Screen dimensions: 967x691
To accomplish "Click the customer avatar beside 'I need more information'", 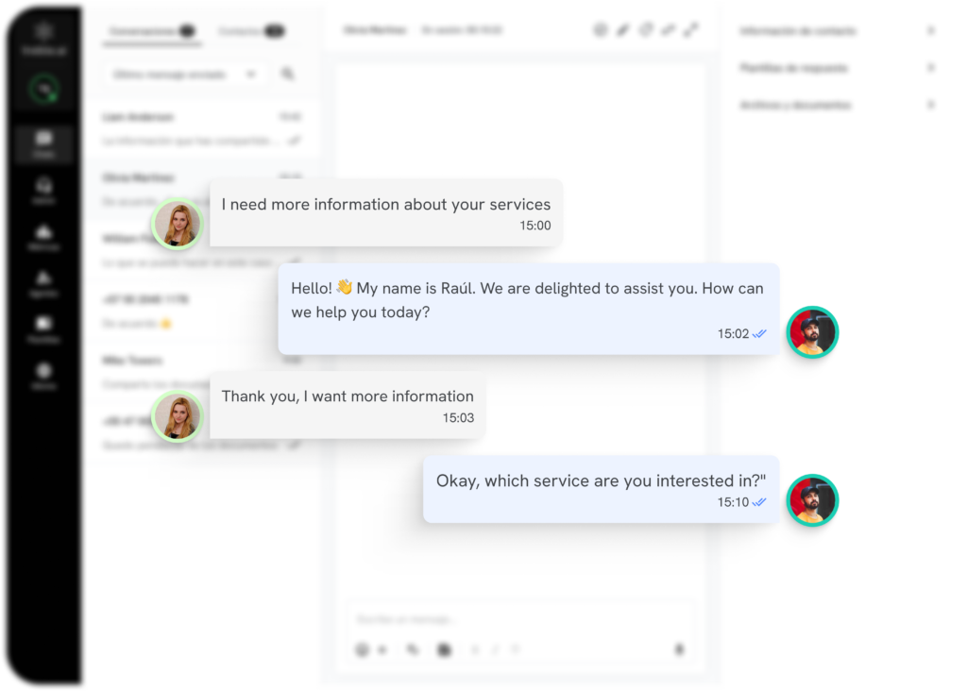I will [177, 225].
